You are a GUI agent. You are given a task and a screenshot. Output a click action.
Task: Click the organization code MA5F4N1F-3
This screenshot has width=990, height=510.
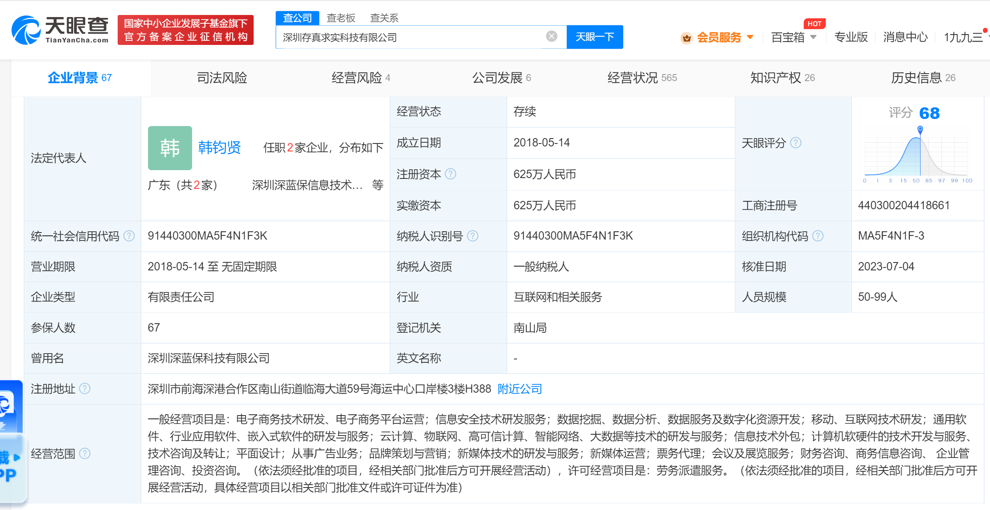tap(891, 236)
